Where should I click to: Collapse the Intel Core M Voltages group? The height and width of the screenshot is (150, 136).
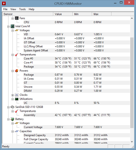pyautogui.click(x=12, y=31)
